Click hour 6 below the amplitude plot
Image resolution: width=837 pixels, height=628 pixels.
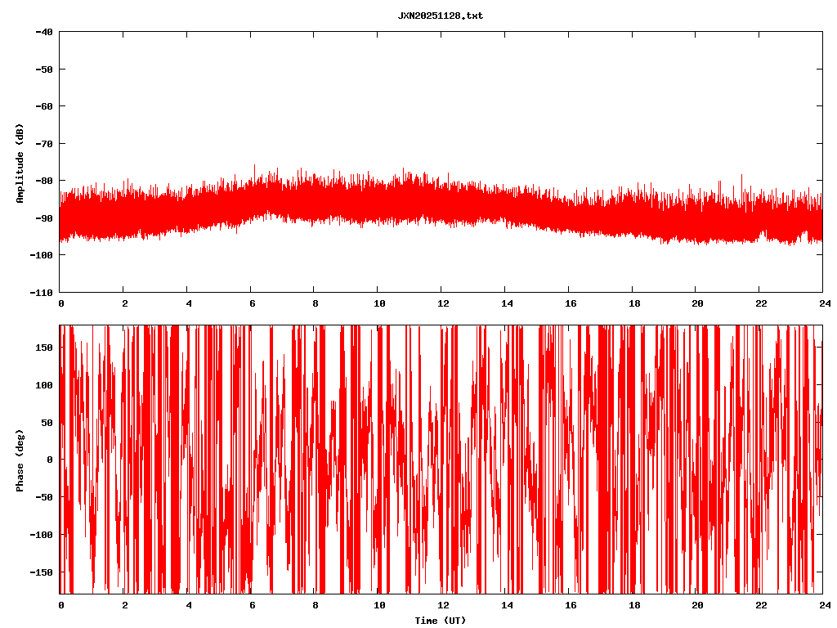point(252,303)
